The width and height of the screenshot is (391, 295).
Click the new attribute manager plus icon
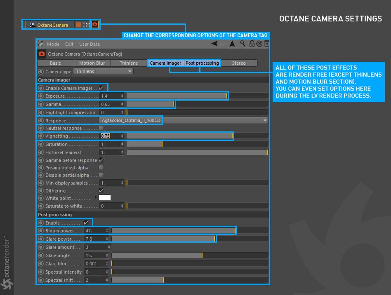pyautogui.click(x=266, y=44)
